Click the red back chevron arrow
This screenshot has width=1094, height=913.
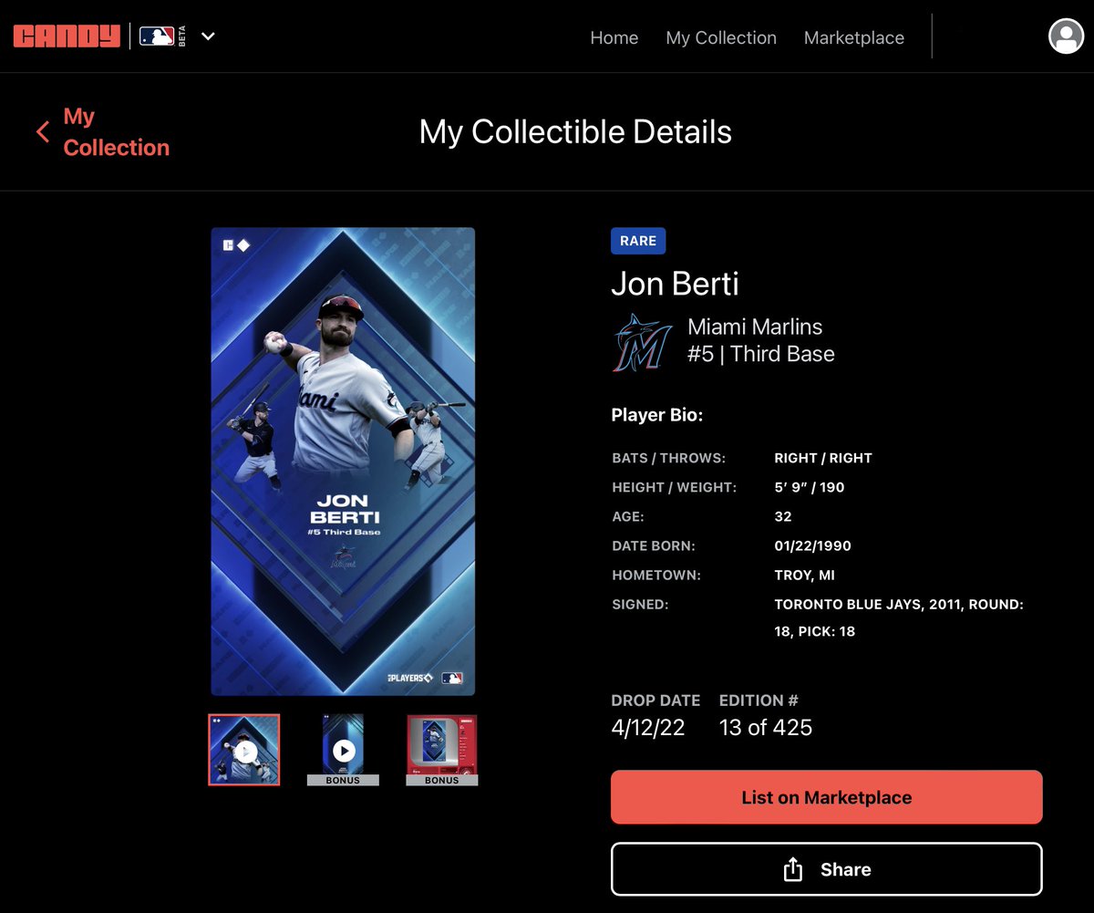point(42,131)
